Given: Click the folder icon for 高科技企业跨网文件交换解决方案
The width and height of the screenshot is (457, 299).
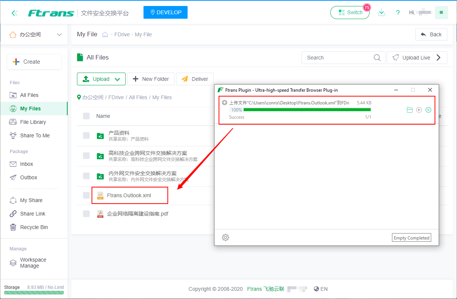Looking at the screenshot, I should [x=100, y=156].
